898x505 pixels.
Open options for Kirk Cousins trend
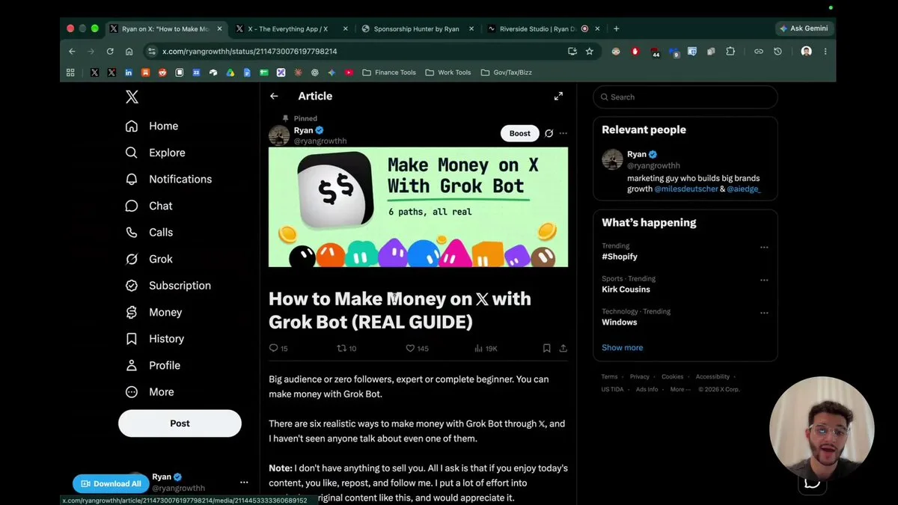[764, 280]
